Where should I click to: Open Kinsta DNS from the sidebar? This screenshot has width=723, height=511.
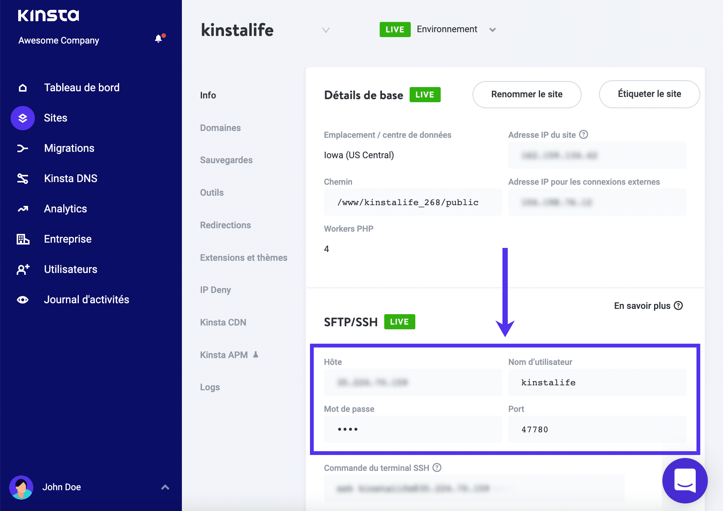pyautogui.click(x=70, y=178)
